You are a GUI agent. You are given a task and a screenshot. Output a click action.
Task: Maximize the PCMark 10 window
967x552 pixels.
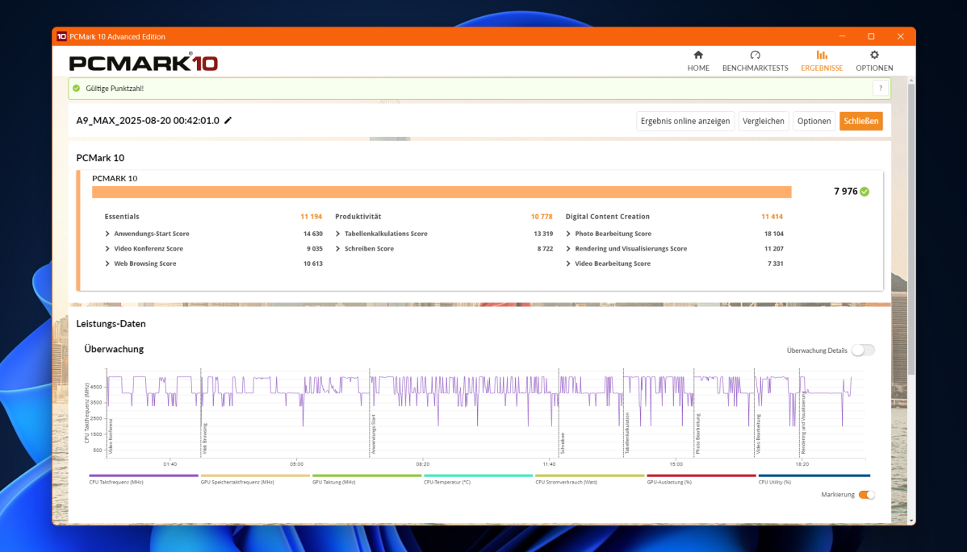(871, 36)
